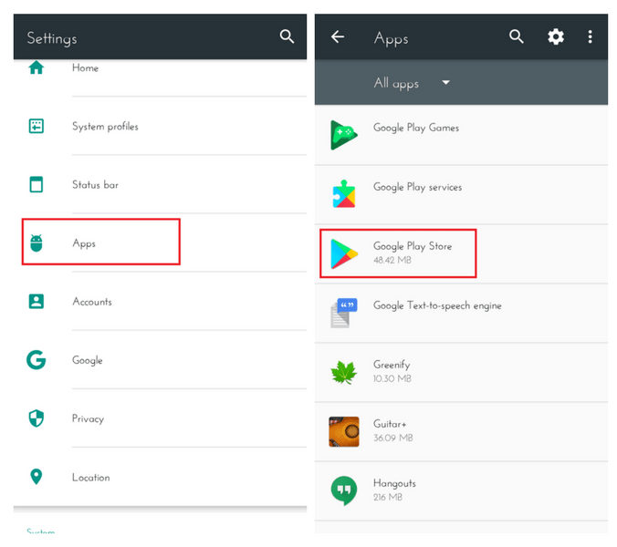Image resolution: width=617 pixels, height=547 pixels.
Task: Open the Apps settings entry
Action: (160, 243)
